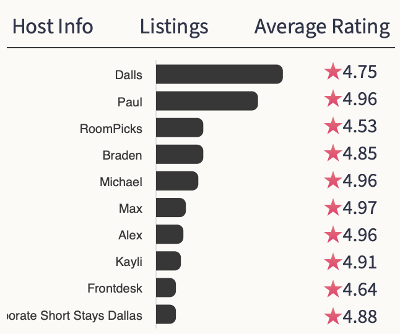This screenshot has width=400, height=334.
Task: Open the Corporate Short Stays Dallas host label
Action: [x=73, y=315]
